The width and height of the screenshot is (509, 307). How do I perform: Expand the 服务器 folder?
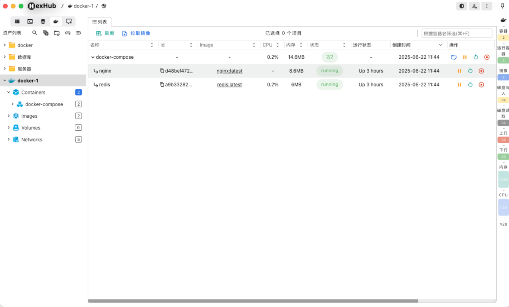[5, 69]
